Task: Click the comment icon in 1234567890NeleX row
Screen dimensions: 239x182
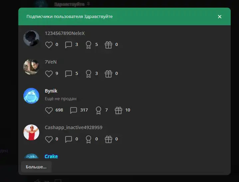Action: (x=69, y=45)
